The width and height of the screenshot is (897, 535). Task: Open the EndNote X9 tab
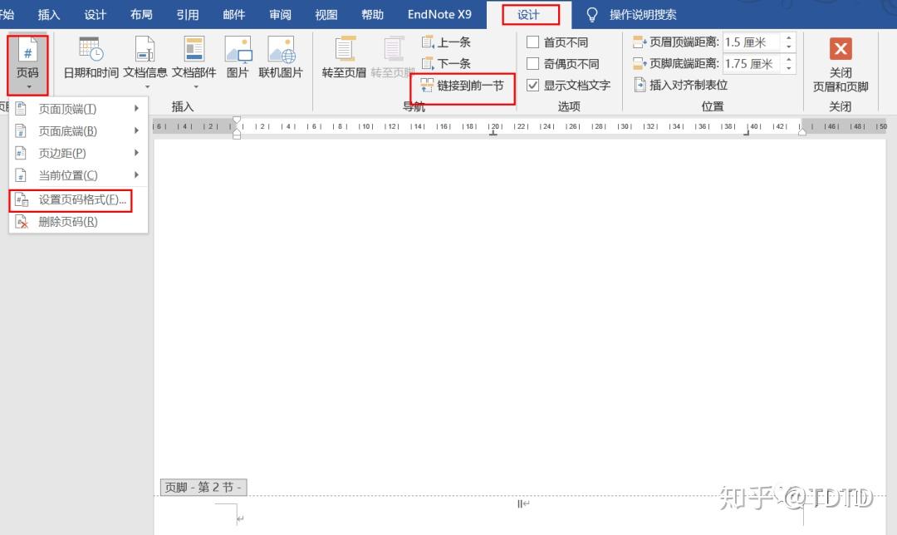click(439, 14)
